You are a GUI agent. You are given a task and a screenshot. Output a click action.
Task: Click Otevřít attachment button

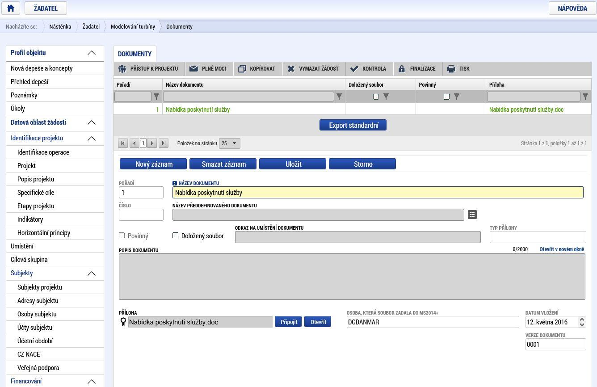[318, 322]
